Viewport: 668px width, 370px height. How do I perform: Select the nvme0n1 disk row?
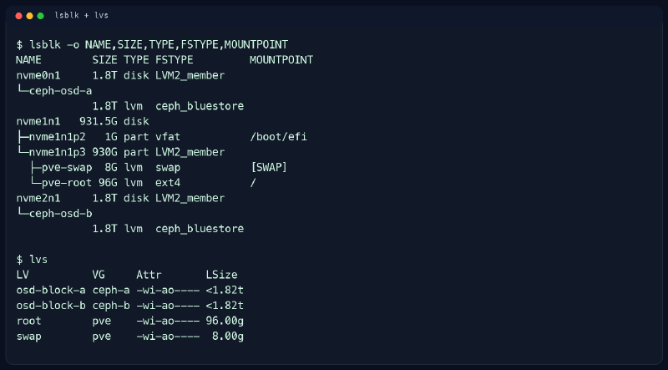pos(120,75)
